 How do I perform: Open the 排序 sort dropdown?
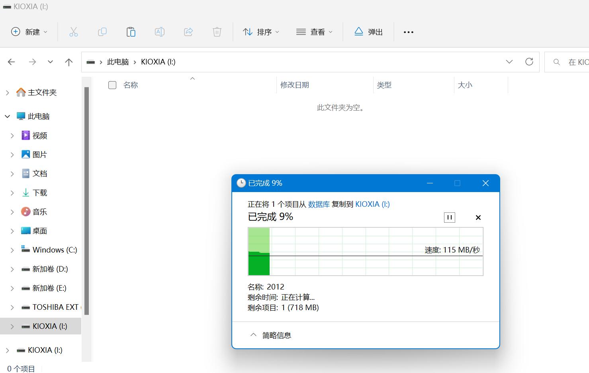[261, 32]
